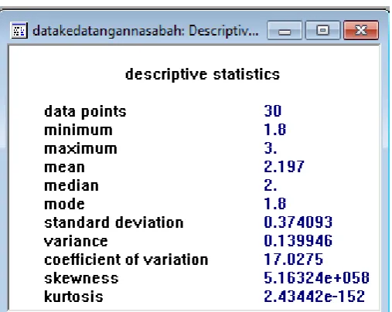This screenshot has height=312, width=392.
Task: Select the 'descriptive statistics' heading
Action: 203,74
